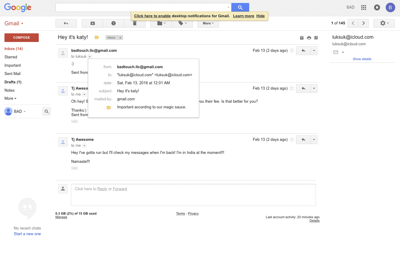
Task: Print all messages in conversation
Action: 309,38
